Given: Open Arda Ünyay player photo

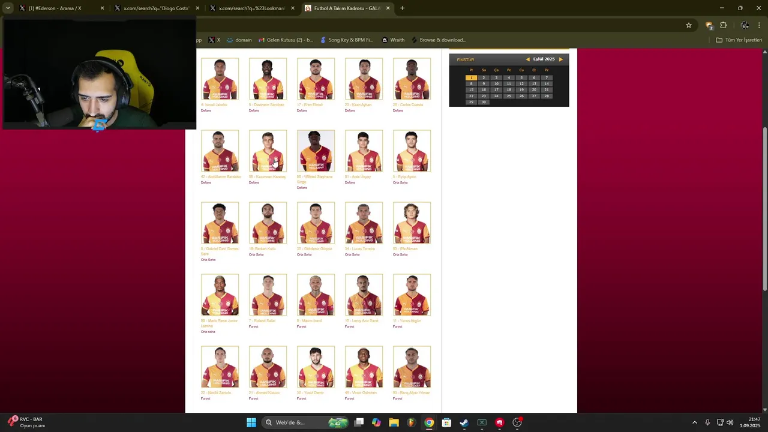Looking at the screenshot, I should click(364, 151).
